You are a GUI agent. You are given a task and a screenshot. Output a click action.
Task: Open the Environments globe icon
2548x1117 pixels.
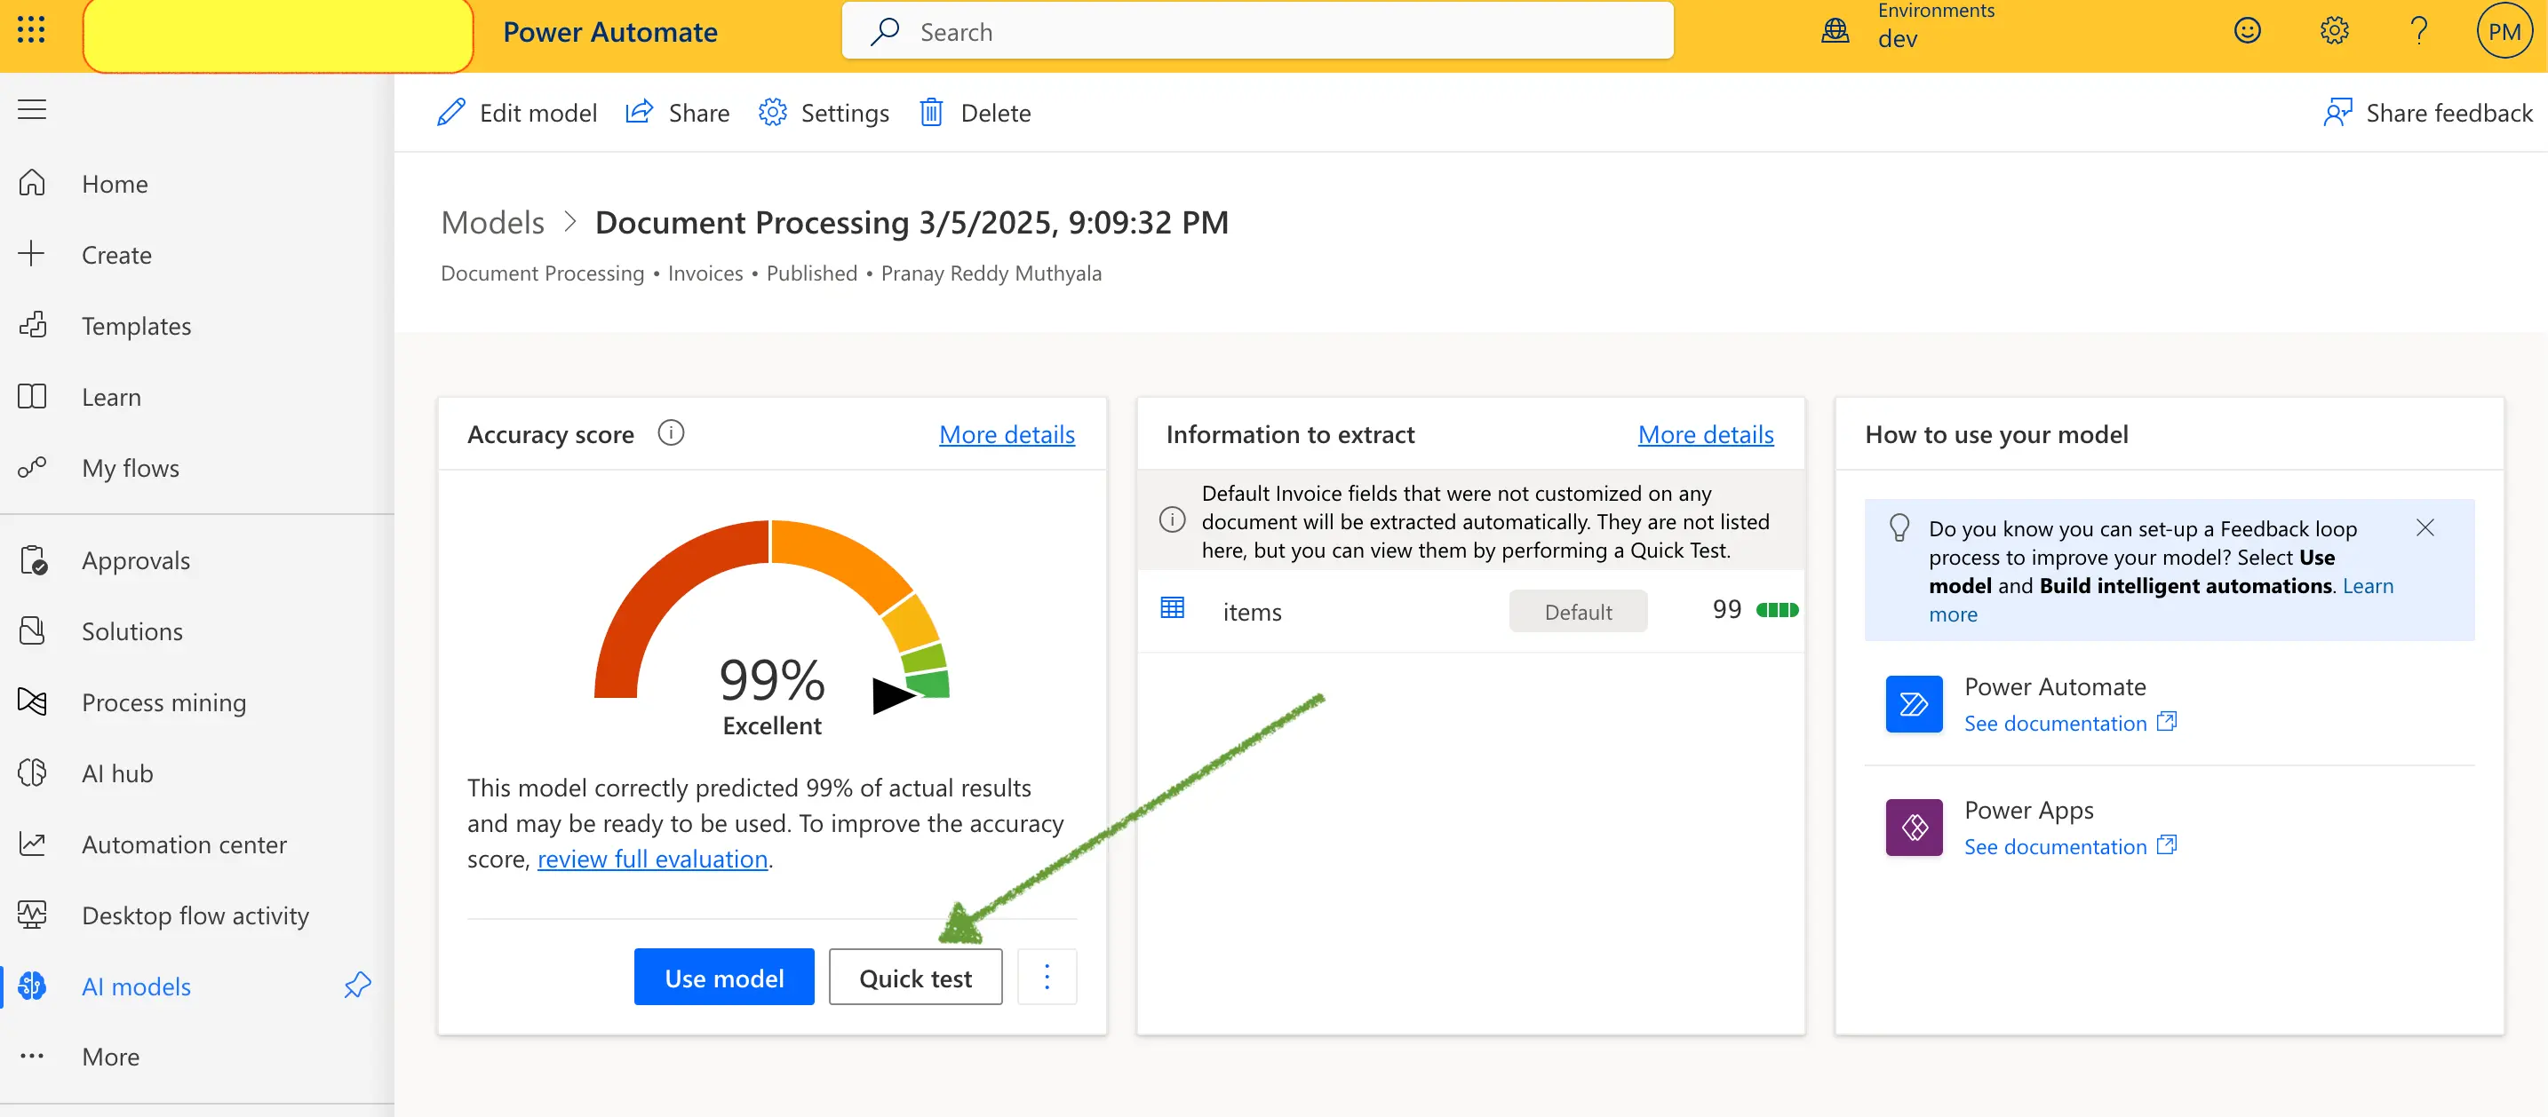coord(1835,31)
